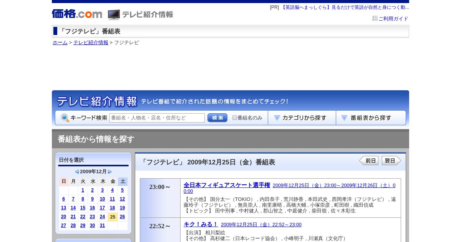Select December 10 in calendar

[x=102, y=199]
